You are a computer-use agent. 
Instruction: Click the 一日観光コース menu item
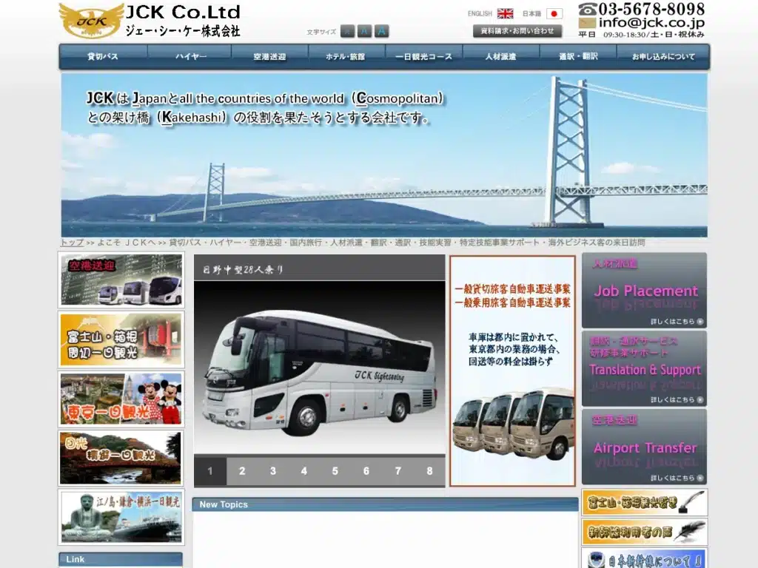pyautogui.click(x=423, y=56)
